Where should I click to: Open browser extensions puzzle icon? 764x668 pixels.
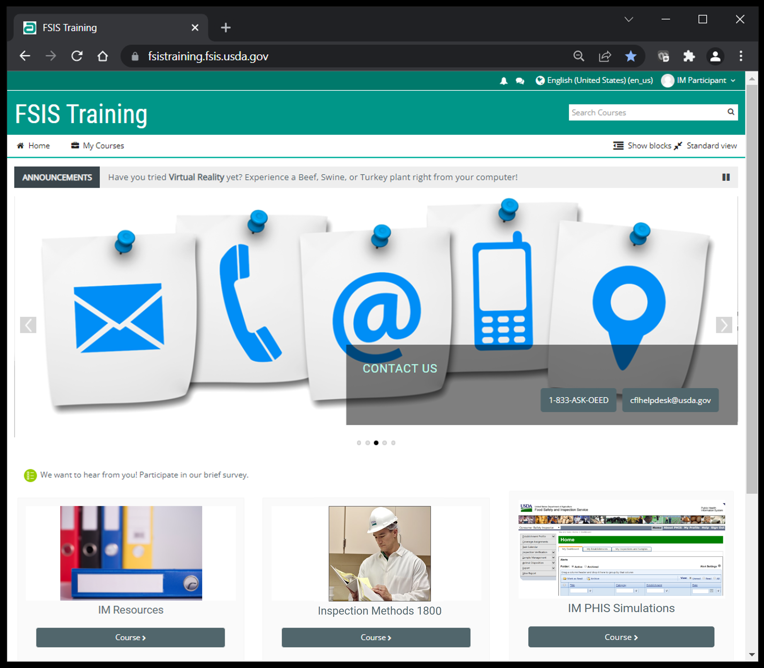point(689,56)
